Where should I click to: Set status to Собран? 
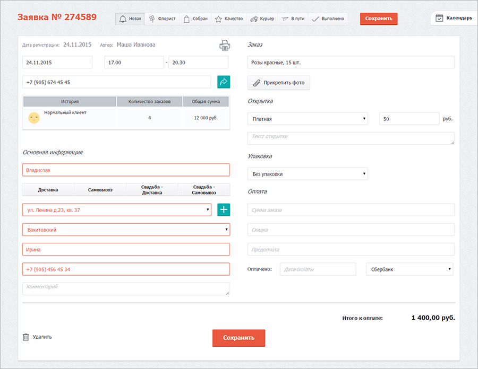pyautogui.click(x=195, y=19)
